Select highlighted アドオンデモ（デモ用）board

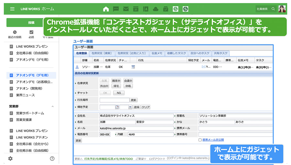[x=31, y=75]
